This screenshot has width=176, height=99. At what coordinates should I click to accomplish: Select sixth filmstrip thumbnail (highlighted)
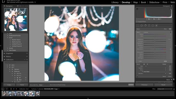(x=32, y=94)
